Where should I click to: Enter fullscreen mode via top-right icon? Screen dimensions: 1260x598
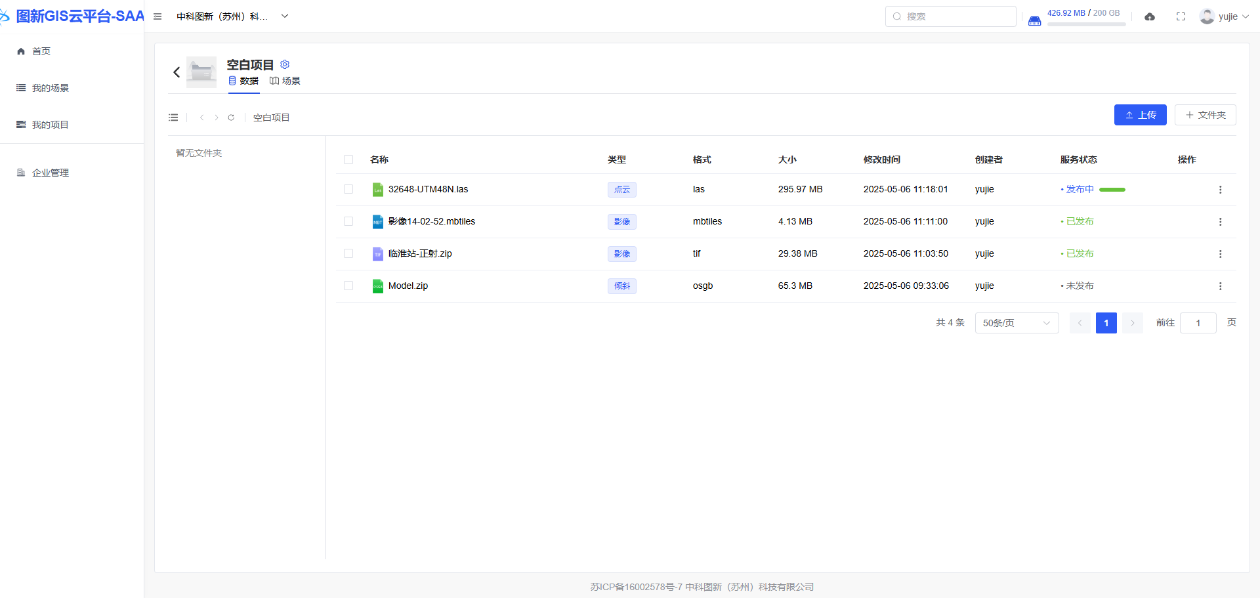point(1181,16)
